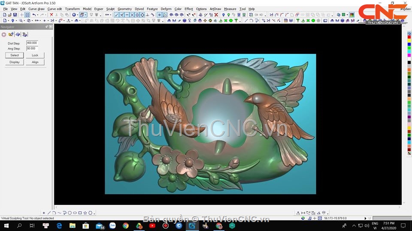Image resolution: width=412 pixels, height=231 pixels.
Task: Open the Deform menu
Action: tap(166, 9)
